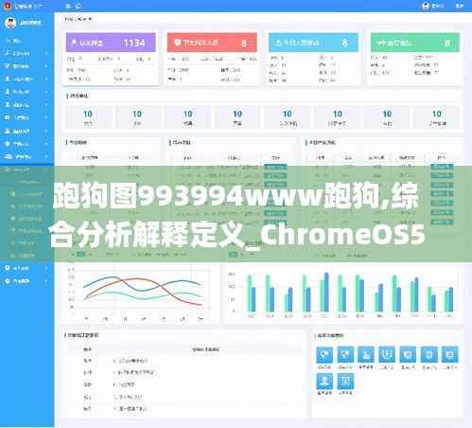472x428 pixels.
Task: Open the eighth sidebar menu item
Action: 26,131
